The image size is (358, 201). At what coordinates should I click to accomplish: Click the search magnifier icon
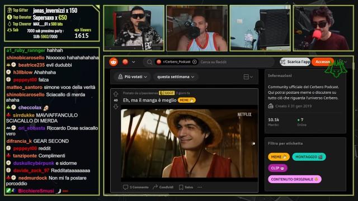pos(149,62)
